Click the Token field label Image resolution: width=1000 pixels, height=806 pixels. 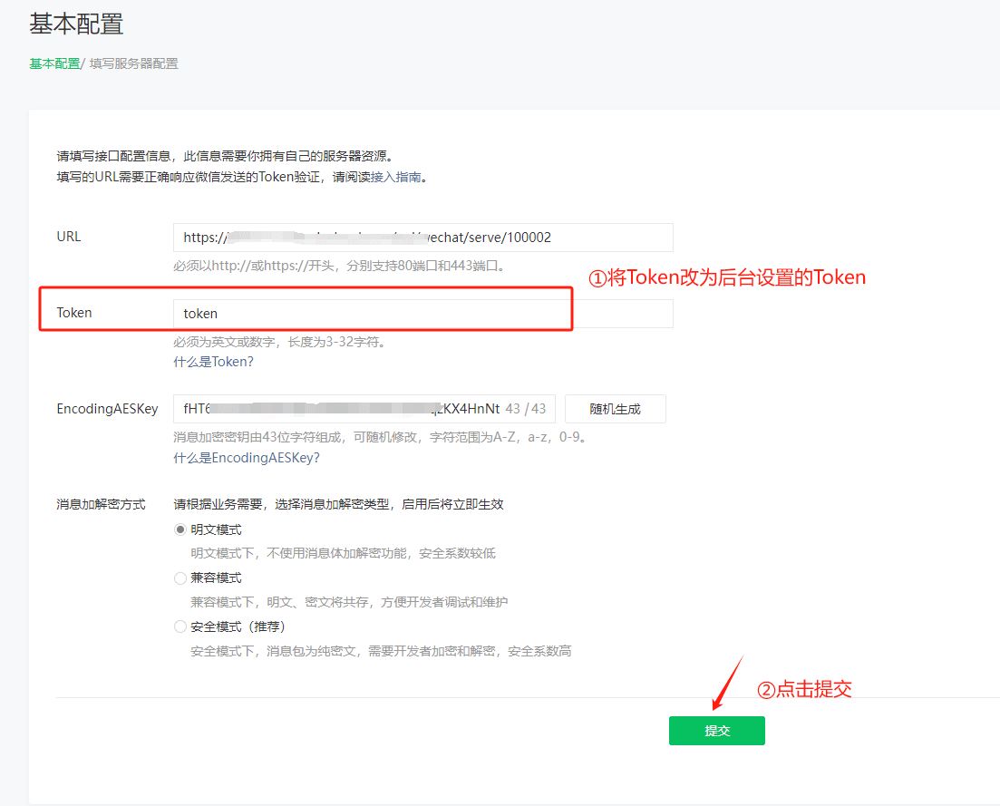point(74,313)
